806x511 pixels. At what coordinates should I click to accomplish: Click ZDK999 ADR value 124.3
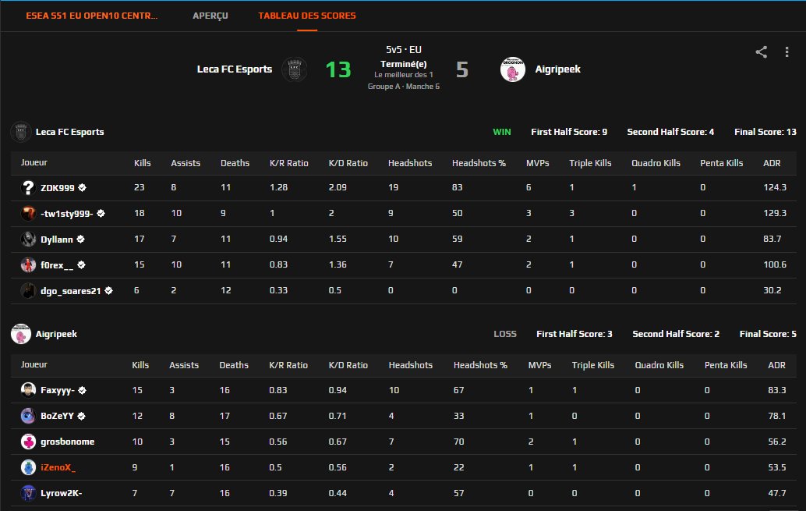(775, 187)
